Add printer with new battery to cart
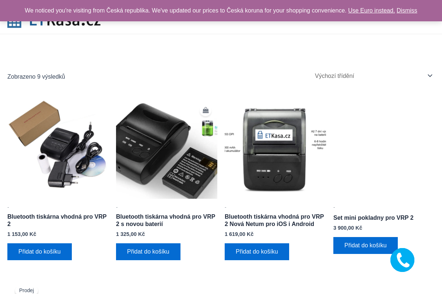 coord(148,252)
